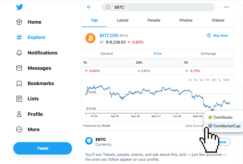
Task: Click the Twitter bird logo
Action: pyautogui.click(x=19, y=7)
